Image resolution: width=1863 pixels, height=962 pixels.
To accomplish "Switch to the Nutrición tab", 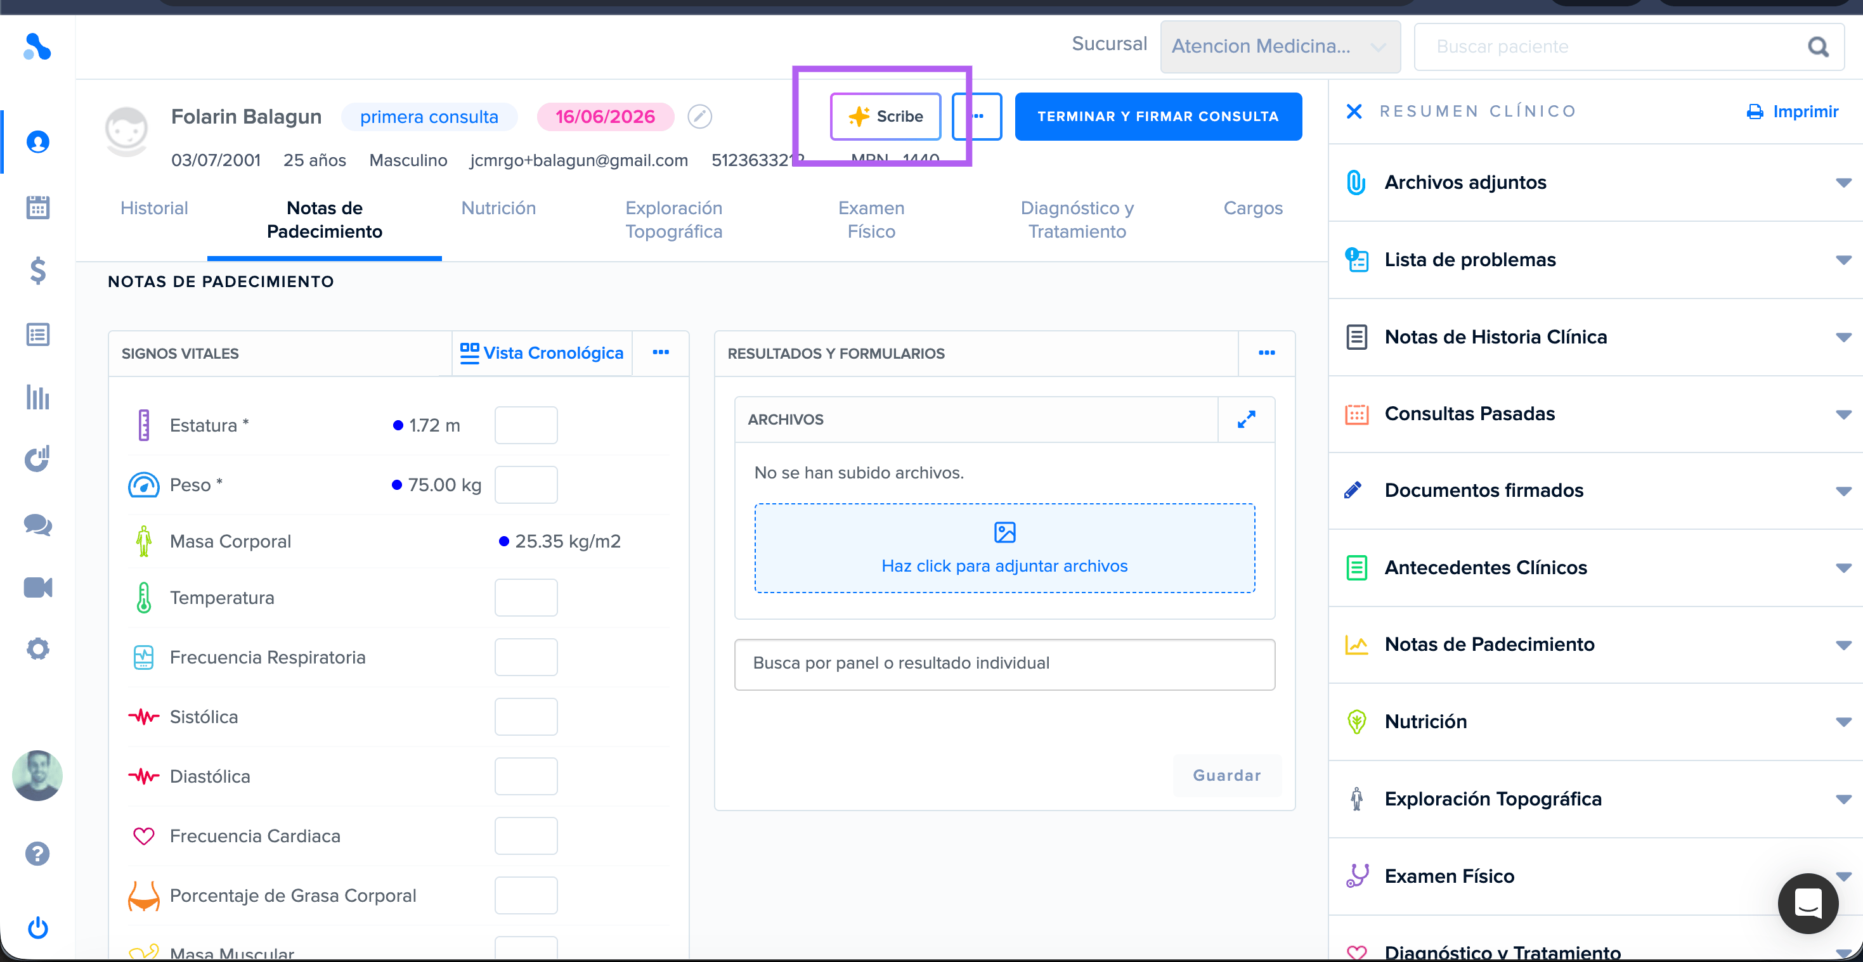I will pos(498,208).
